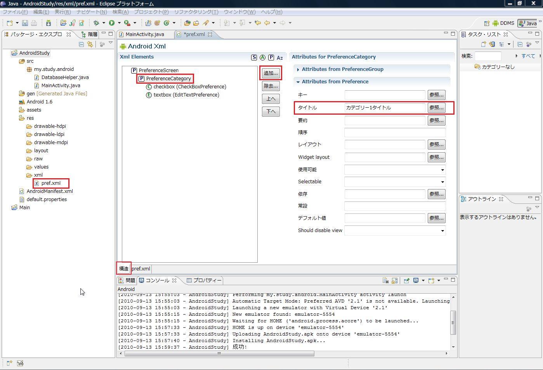Open the プロジェクト(P) menu
This screenshot has width=543, height=370.
(151, 12)
